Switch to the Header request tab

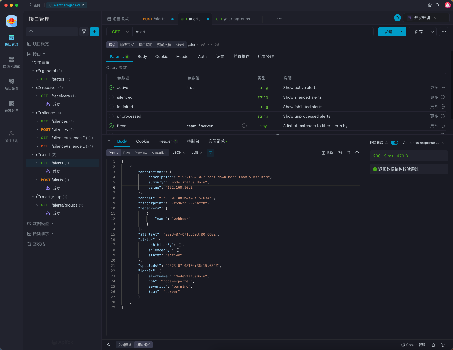point(183,57)
